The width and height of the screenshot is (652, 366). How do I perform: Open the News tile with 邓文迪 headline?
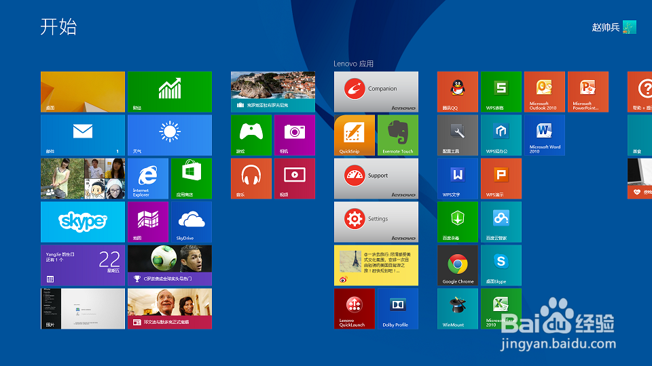tap(170, 309)
